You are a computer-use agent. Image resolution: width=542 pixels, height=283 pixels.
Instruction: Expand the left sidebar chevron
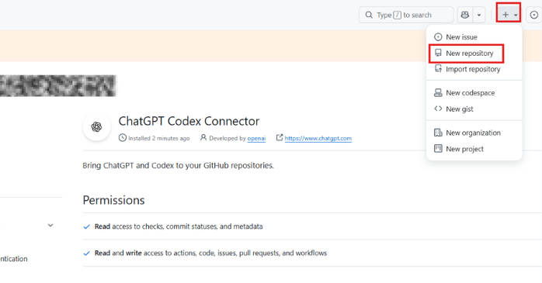[50, 226]
